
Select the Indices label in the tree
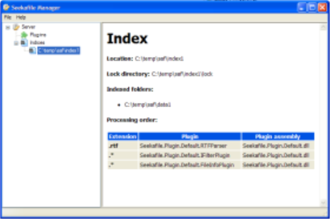(x=37, y=43)
